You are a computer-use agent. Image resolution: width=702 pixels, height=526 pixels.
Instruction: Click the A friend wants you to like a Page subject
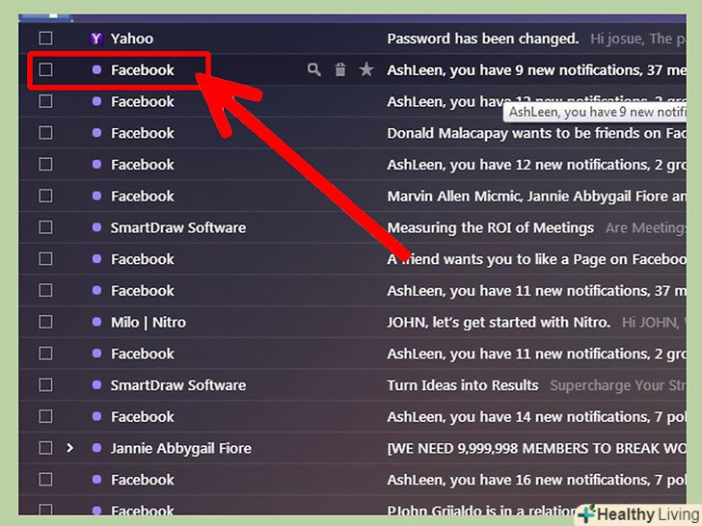click(x=536, y=259)
